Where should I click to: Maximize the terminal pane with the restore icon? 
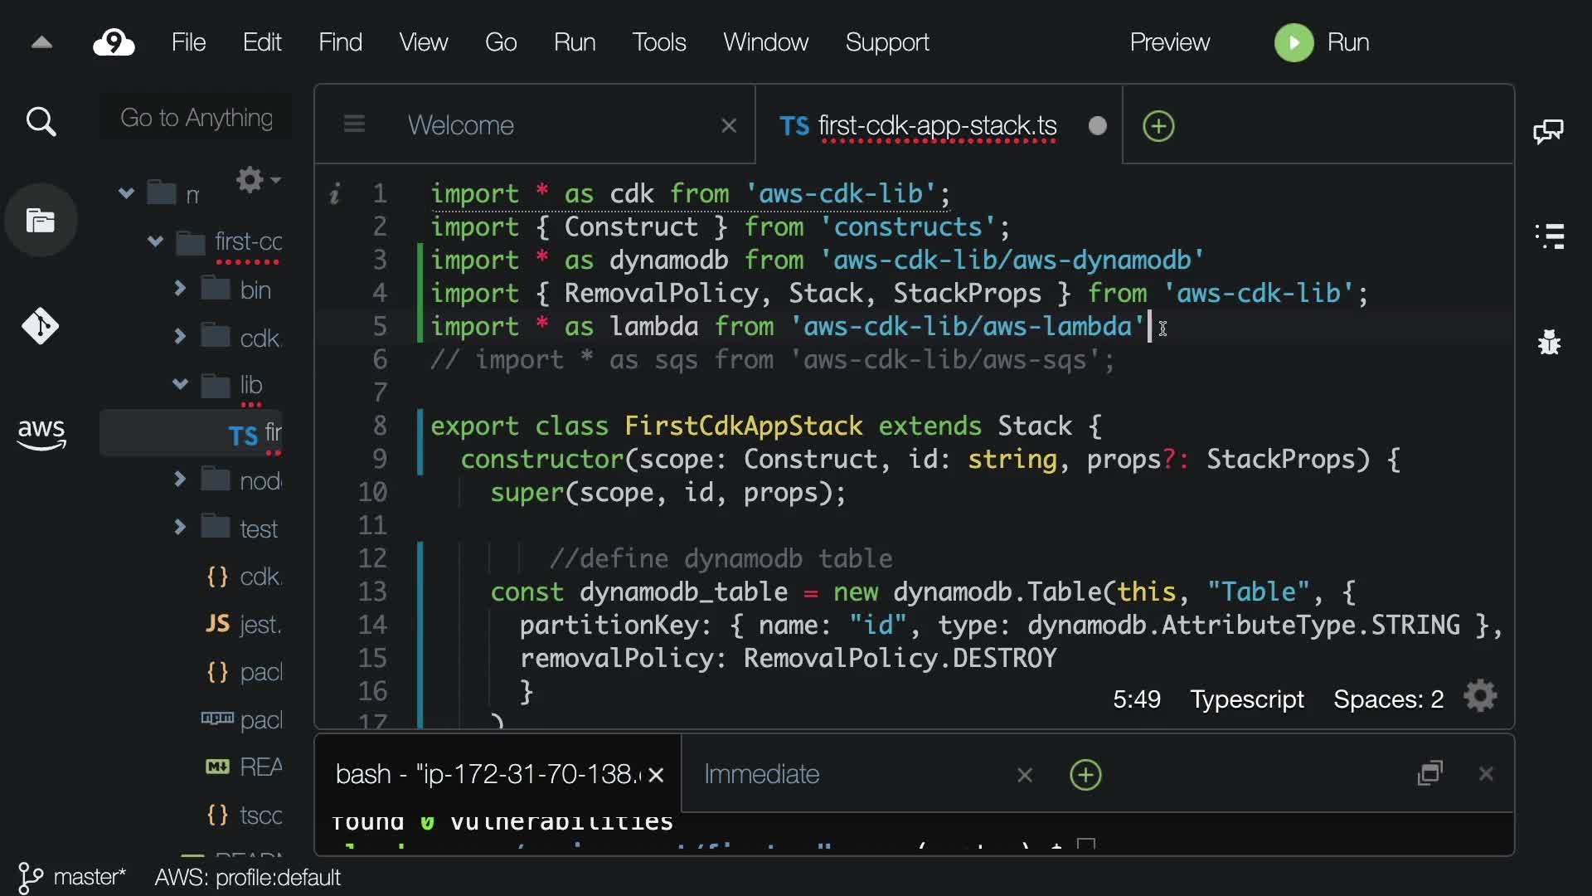pyautogui.click(x=1430, y=773)
